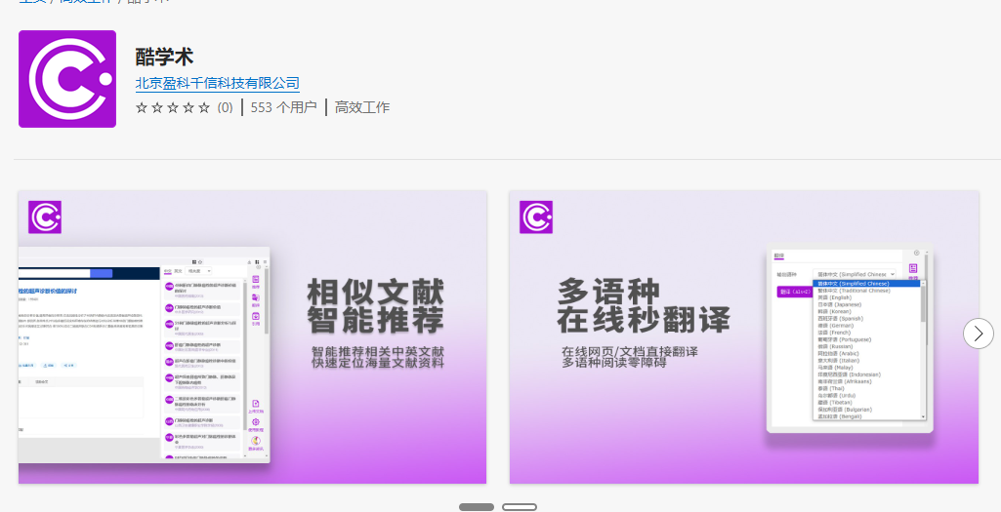Select the outlined second carousel indicator
The height and width of the screenshot is (512, 1001).
[519, 507]
